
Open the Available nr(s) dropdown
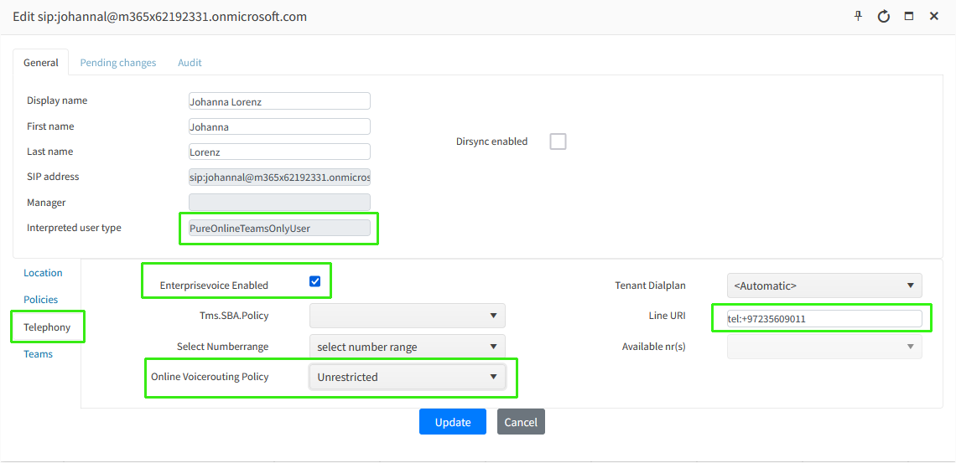[x=824, y=347]
